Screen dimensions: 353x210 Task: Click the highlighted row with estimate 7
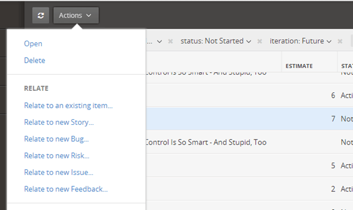coord(249,119)
